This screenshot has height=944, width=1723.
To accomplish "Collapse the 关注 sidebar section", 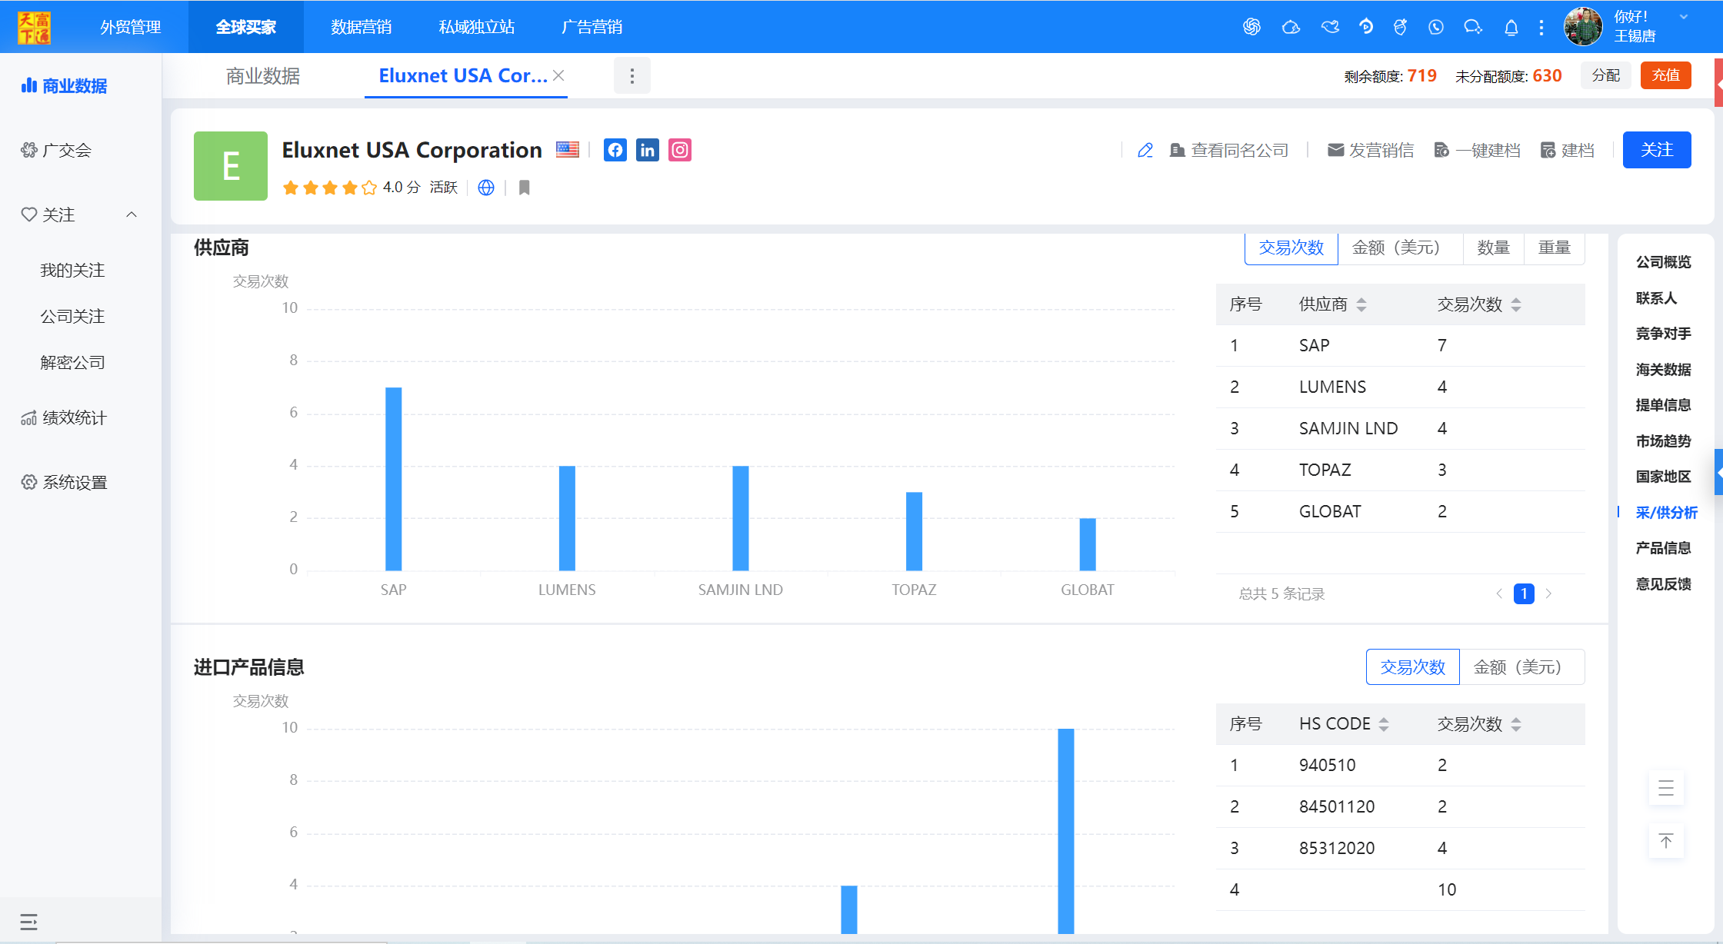I will (x=132, y=215).
